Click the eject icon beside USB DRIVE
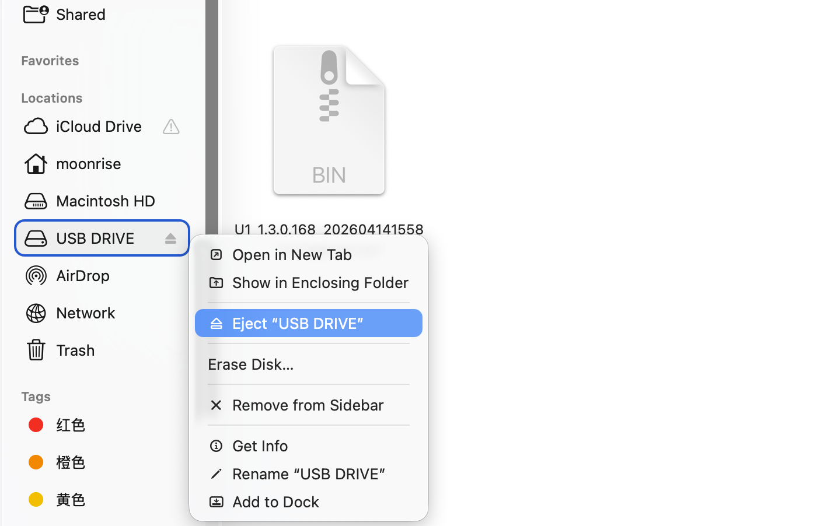Screen dimensions: 817x526 click(x=170, y=239)
